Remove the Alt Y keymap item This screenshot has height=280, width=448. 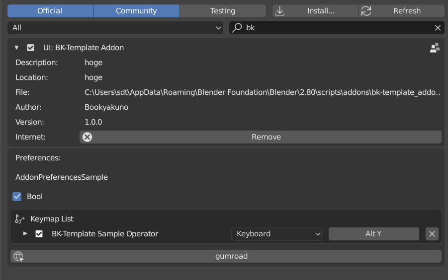pos(432,234)
